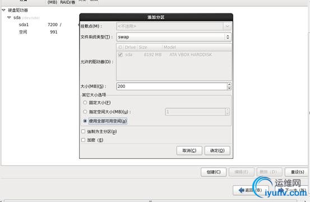The image size is (310, 202).
Task: Click the Edit 编辑(E) button
Action: 242,172
